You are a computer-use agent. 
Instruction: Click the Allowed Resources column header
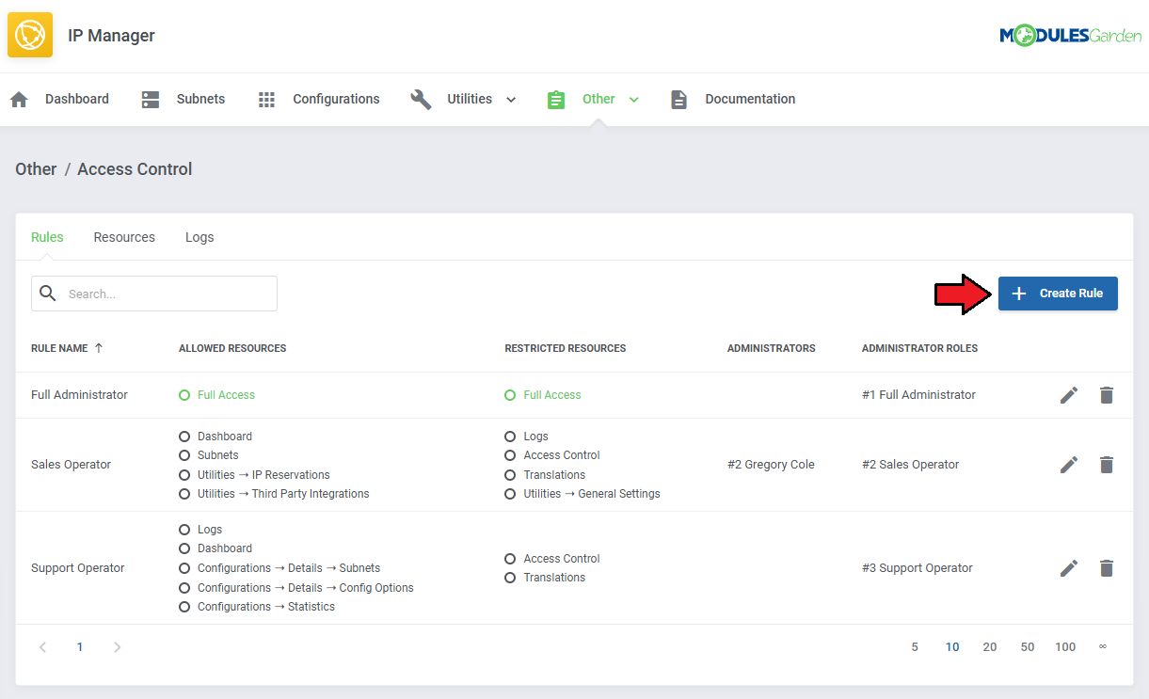(232, 348)
